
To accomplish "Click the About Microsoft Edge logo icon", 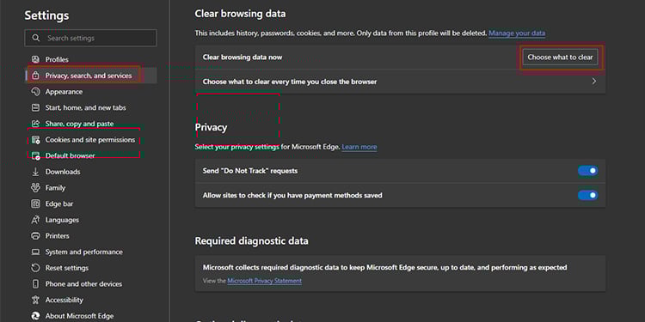I will click(36, 316).
